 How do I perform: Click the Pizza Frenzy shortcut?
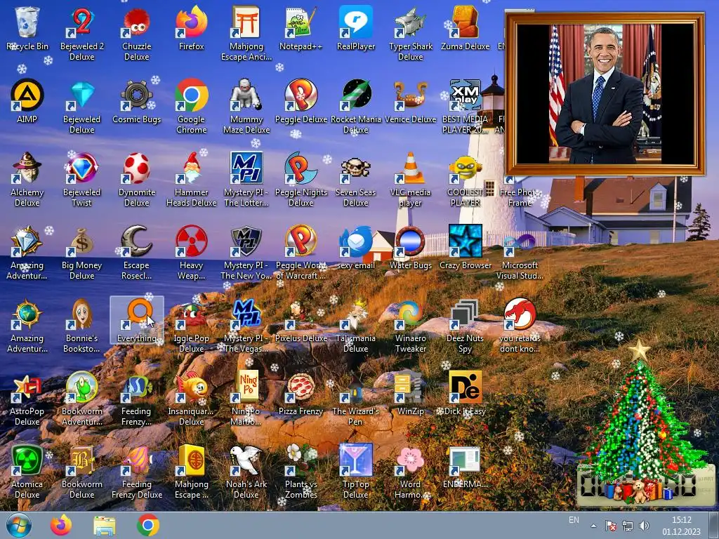(x=301, y=387)
